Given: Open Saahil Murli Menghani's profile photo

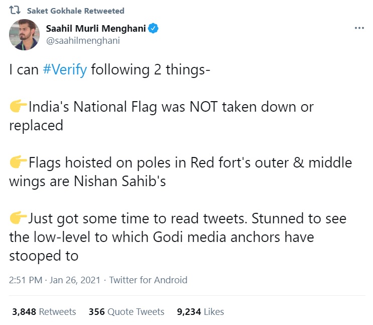Looking at the screenshot, I should 24,35.
